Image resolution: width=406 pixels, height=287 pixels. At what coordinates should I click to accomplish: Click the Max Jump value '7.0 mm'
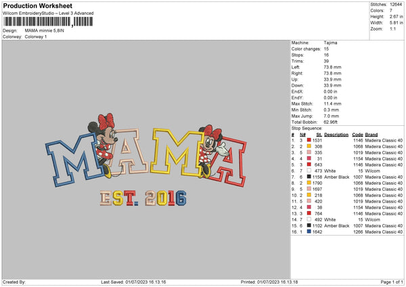[331, 116]
